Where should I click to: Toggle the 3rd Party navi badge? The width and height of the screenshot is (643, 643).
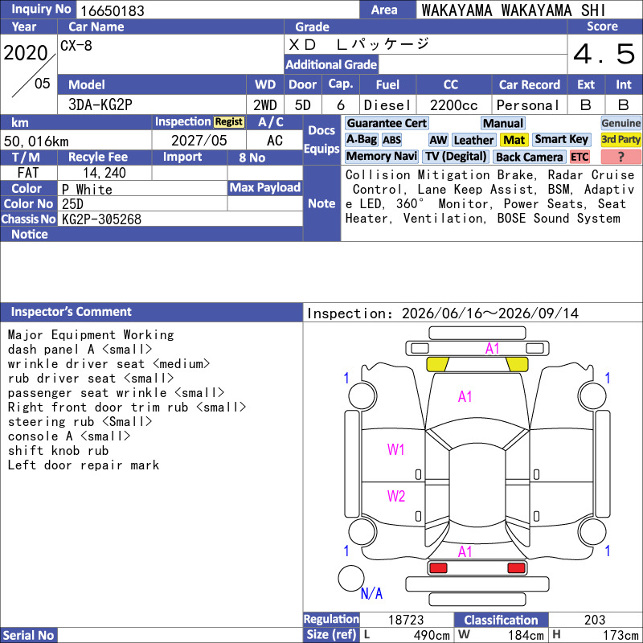coord(620,140)
